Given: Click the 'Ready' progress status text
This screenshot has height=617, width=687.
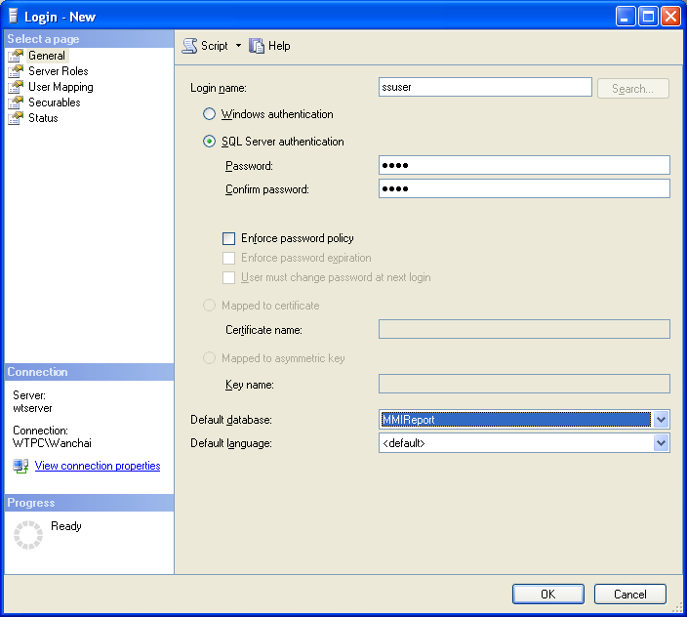Looking at the screenshot, I should [66, 526].
